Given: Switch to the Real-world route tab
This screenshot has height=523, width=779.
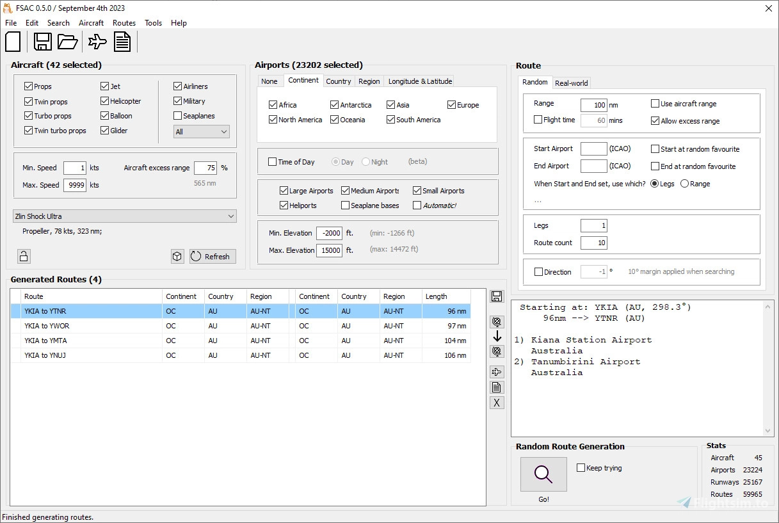Looking at the screenshot, I should click(571, 83).
